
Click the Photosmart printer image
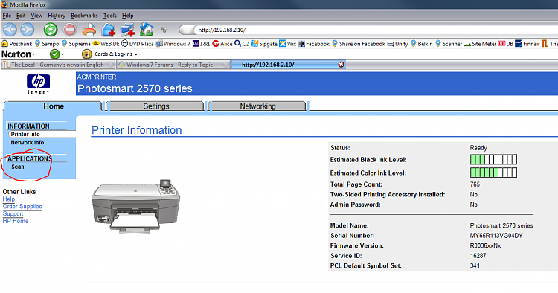(x=136, y=206)
